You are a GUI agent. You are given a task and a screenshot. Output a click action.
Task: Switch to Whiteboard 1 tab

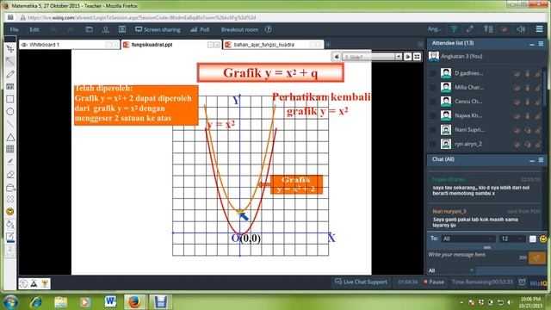(x=69, y=45)
